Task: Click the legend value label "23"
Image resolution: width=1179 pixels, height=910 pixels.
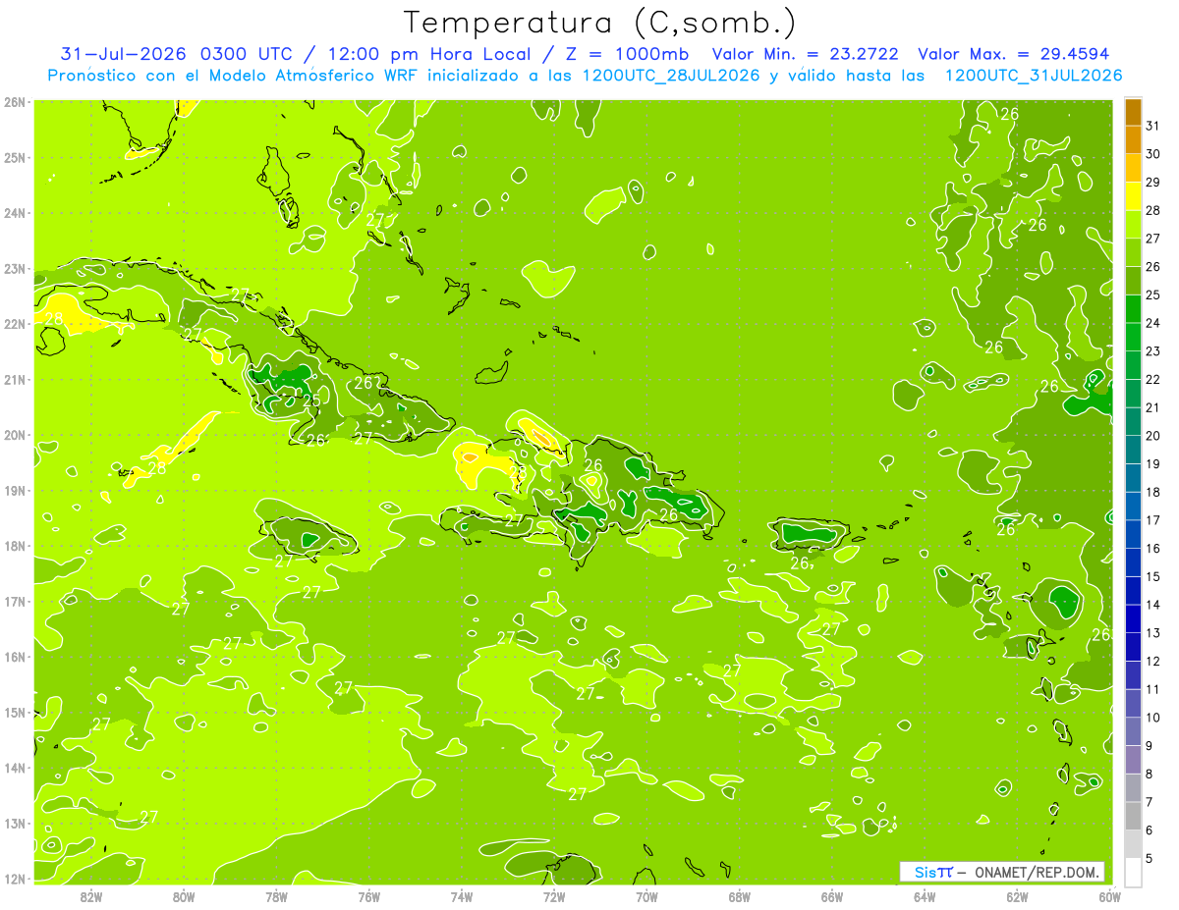Action: (1152, 350)
